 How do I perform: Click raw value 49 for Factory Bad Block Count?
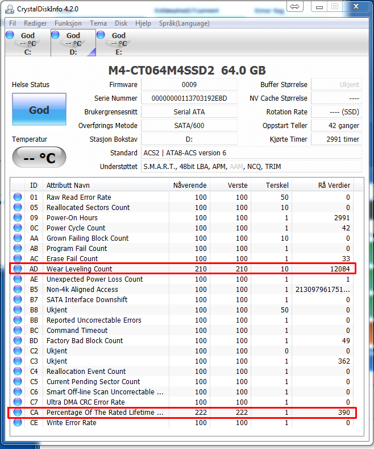(x=346, y=340)
